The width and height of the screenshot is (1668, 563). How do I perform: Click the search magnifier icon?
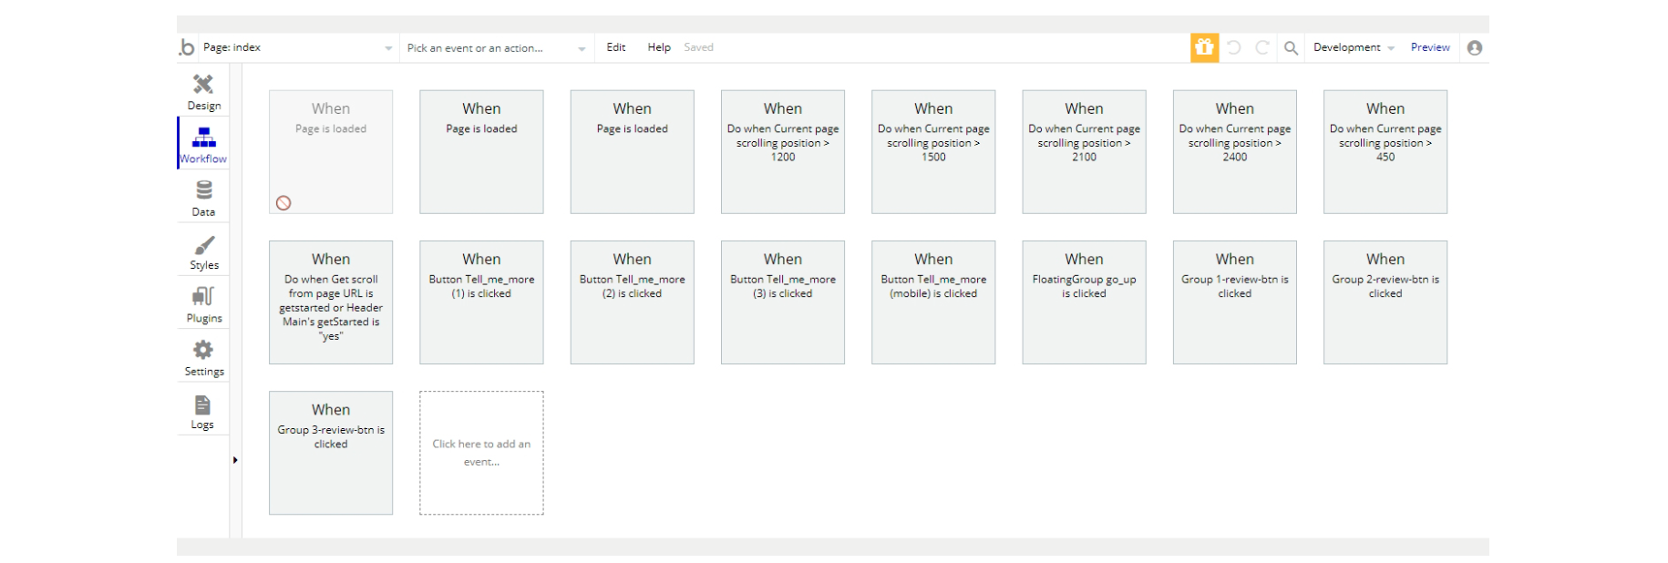click(x=1291, y=48)
